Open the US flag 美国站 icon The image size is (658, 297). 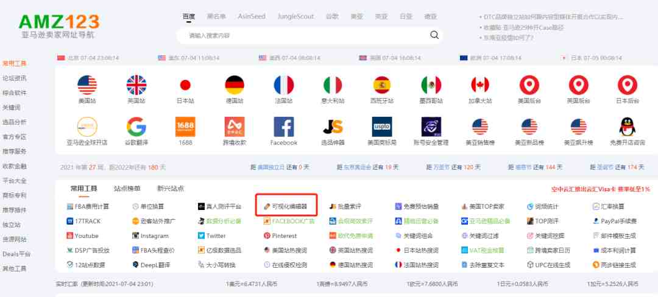coord(87,85)
